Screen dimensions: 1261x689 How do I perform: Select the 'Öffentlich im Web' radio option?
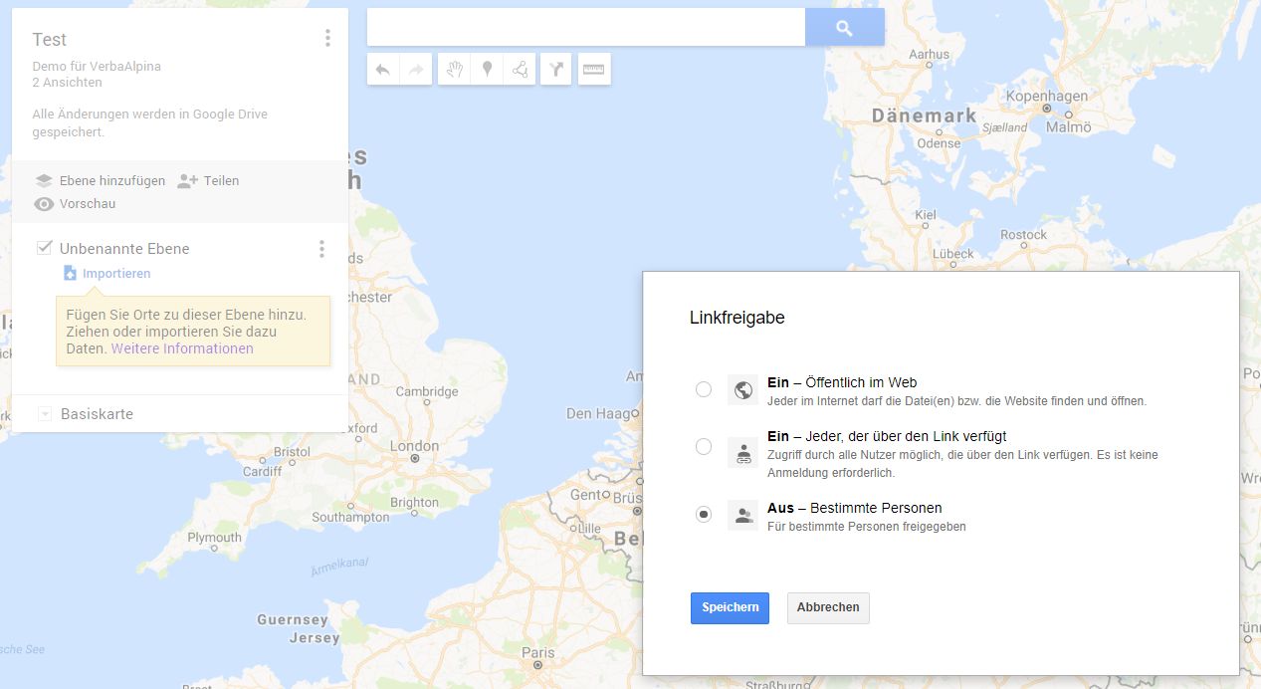click(704, 389)
